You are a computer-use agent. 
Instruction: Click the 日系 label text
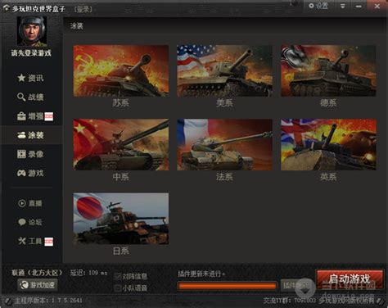(x=121, y=251)
